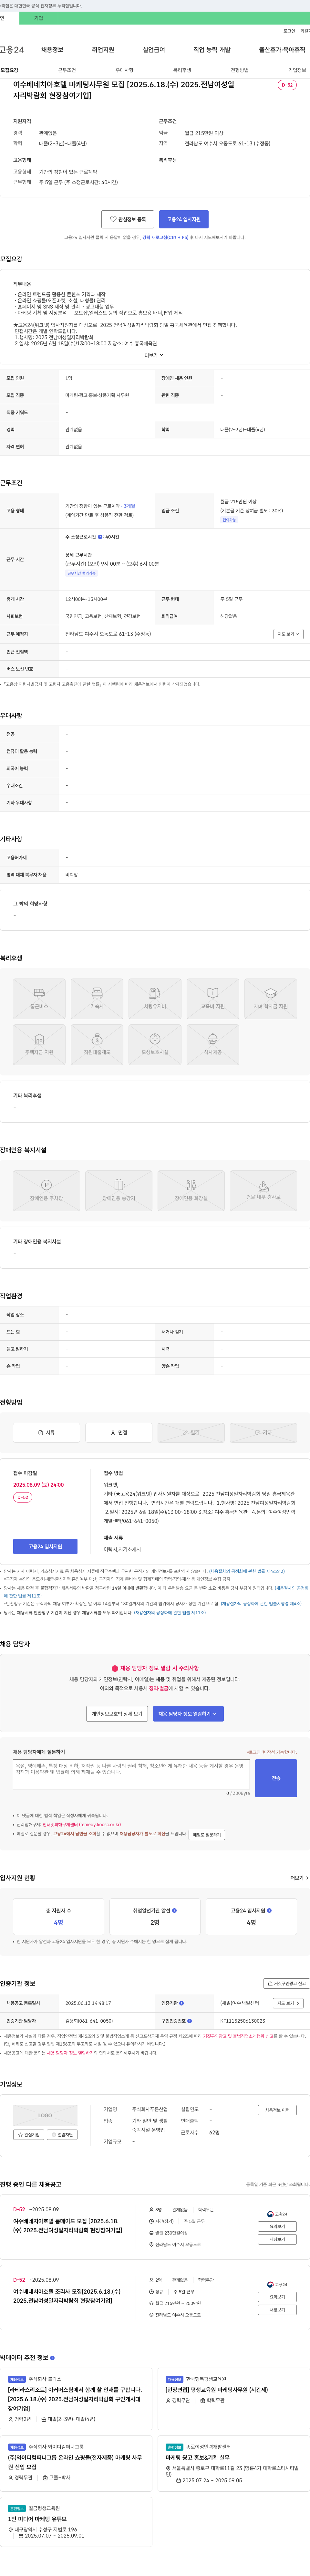This screenshot has width=310, height=2576.
Task: Click the top blue 고용24 입사지원 button
Action: pos(184,219)
